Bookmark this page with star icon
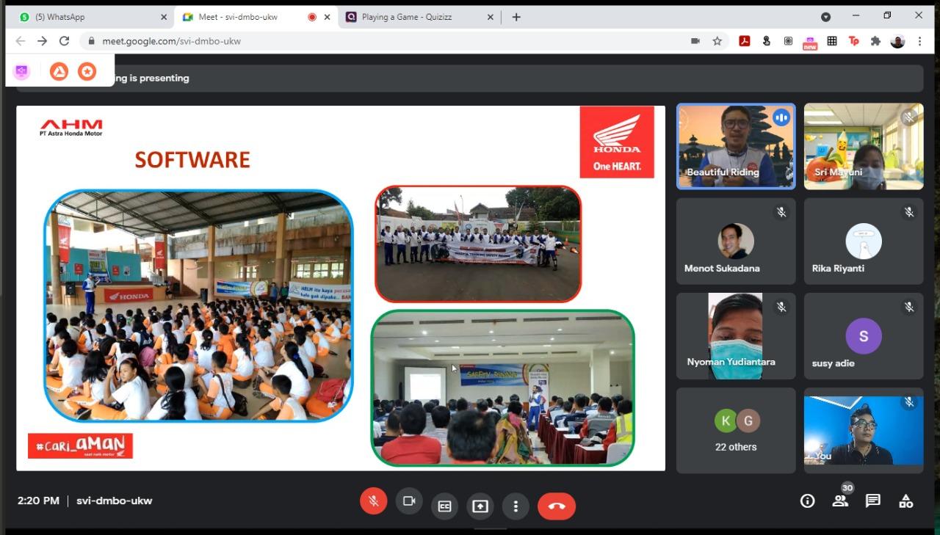Image resolution: width=940 pixels, height=535 pixels. tap(717, 41)
